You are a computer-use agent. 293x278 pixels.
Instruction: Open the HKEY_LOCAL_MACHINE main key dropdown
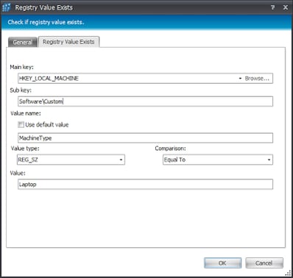[x=240, y=79]
